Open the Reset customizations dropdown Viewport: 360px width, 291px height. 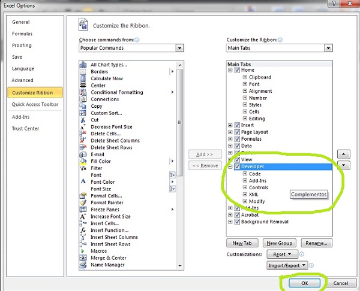[282, 254]
